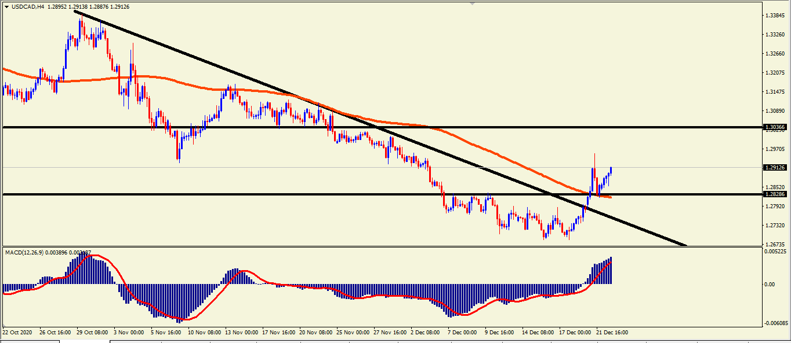Image resolution: width=791 pixels, height=343 pixels.
Task: Click the 1.32075 price scale value
Action: coord(775,73)
